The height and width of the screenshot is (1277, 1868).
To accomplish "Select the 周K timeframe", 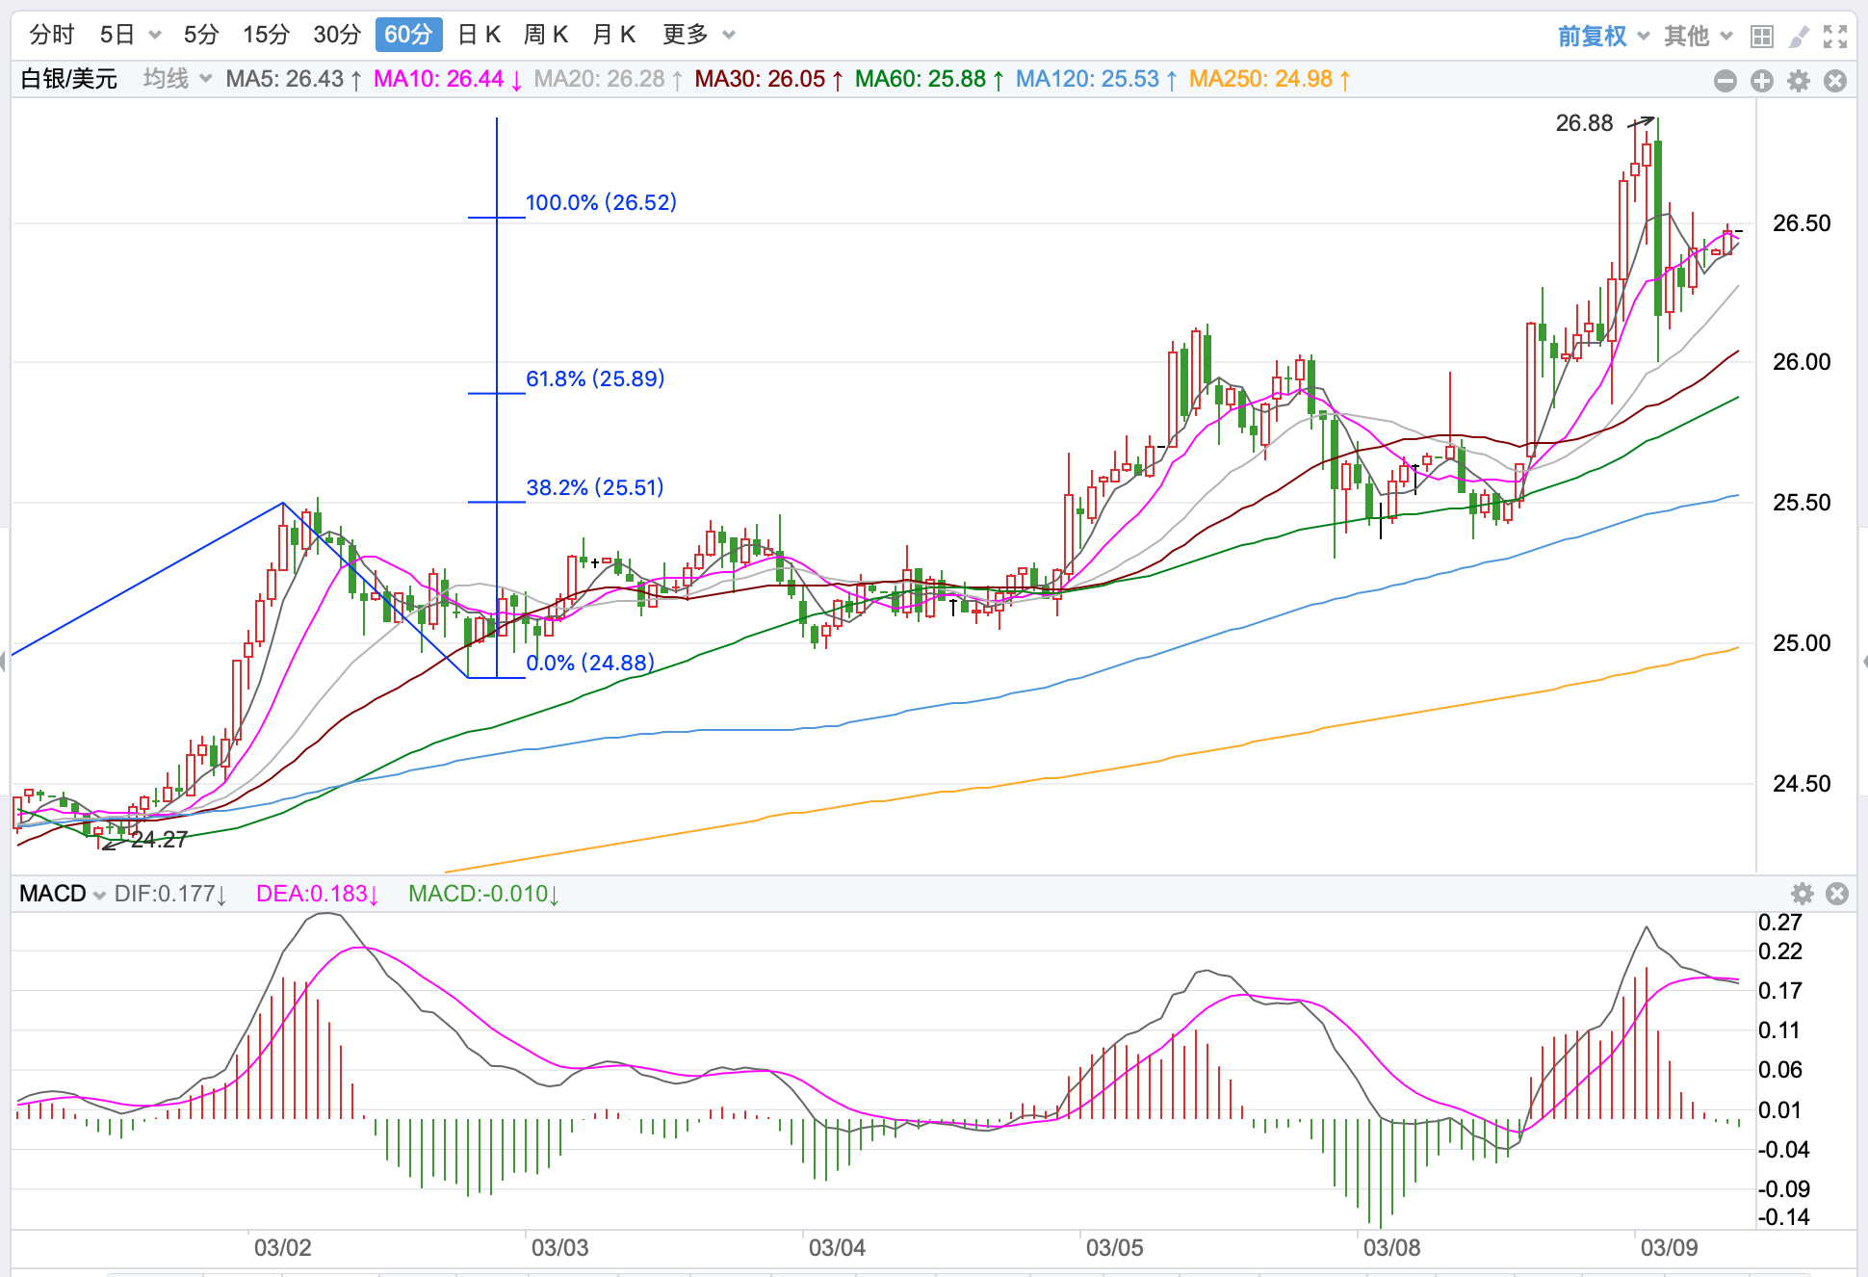I will (x=545, y=36).
